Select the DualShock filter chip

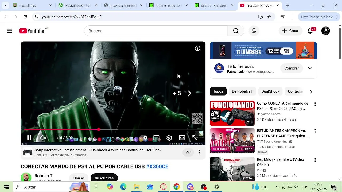click(x=270, y=91)
